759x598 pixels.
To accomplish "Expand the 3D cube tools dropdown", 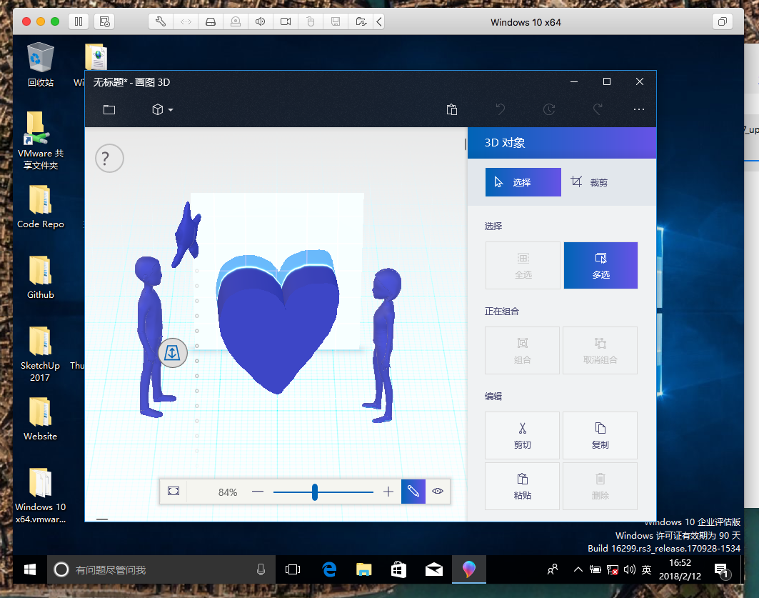I will click(x=162, y=109).
